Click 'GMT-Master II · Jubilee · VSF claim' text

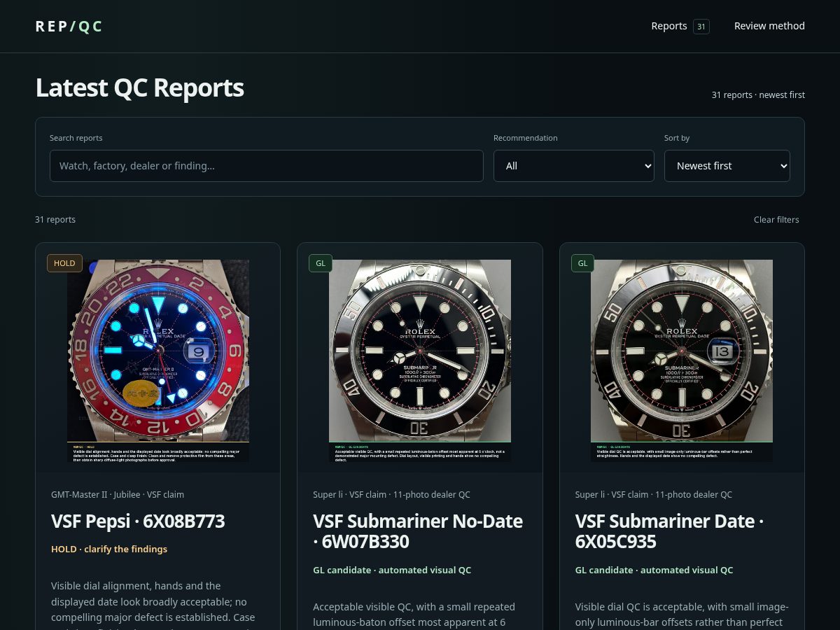118,494
